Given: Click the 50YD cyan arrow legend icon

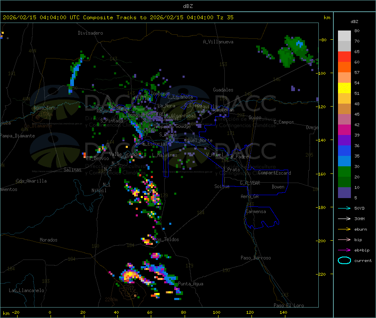Looking at the screenshot, I should tap(344, 208).
